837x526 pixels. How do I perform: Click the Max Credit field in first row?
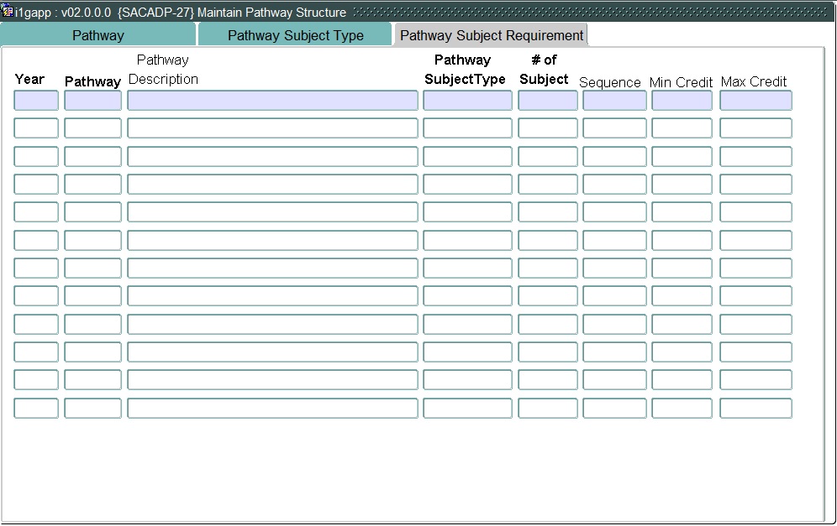[x=755, y=101]
